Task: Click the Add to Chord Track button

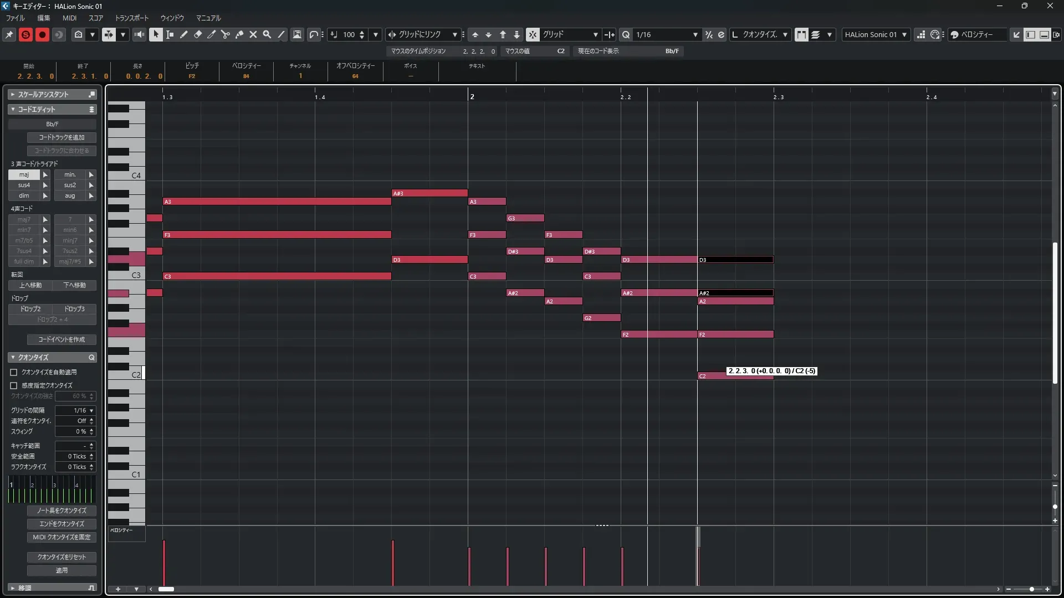Action: [62, 137]
